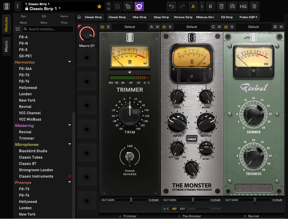The width and height of the screenshot is (288, 219).
Task: Select the Vibe Strip preset tab
Action: [x=139, y=17]
